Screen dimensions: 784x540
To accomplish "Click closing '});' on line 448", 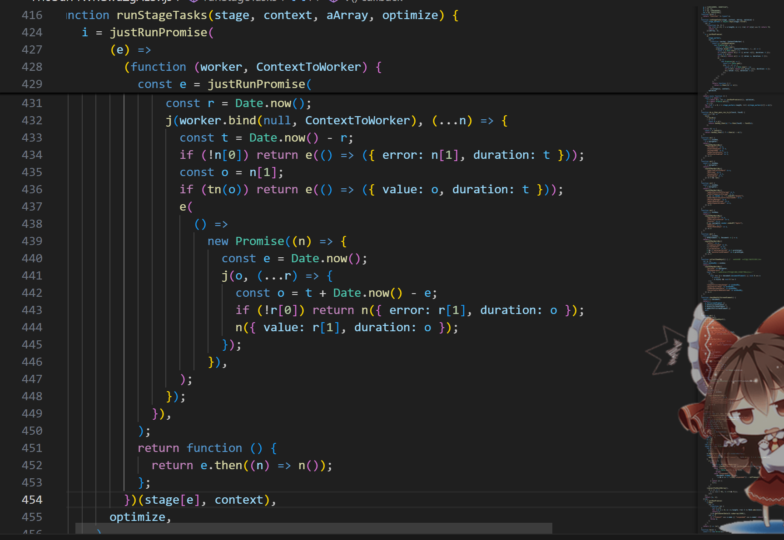I will [176, 397].
